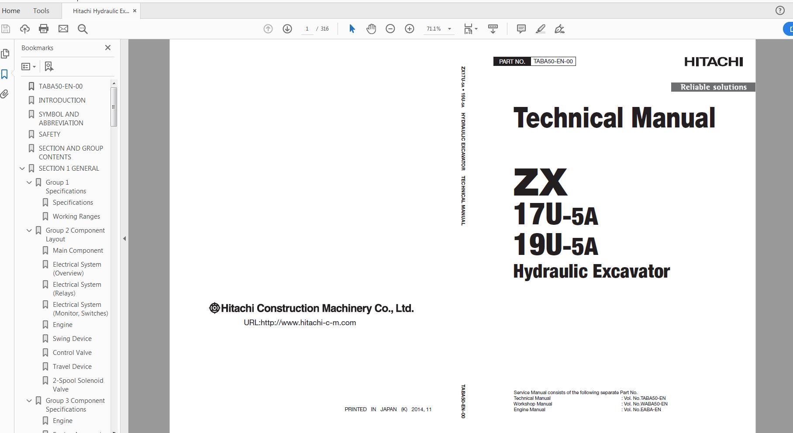
Task: Open the Attachments paperclip panel
Action: 4,94
